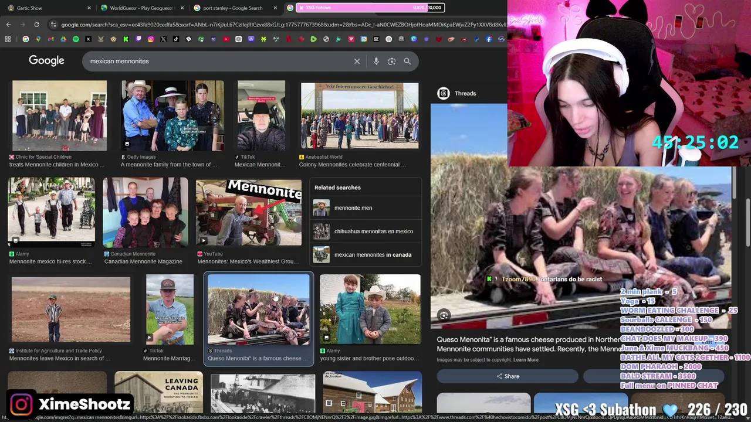Open the Google Maps bookmark icon
751x422 pixels.
[38, 39]
